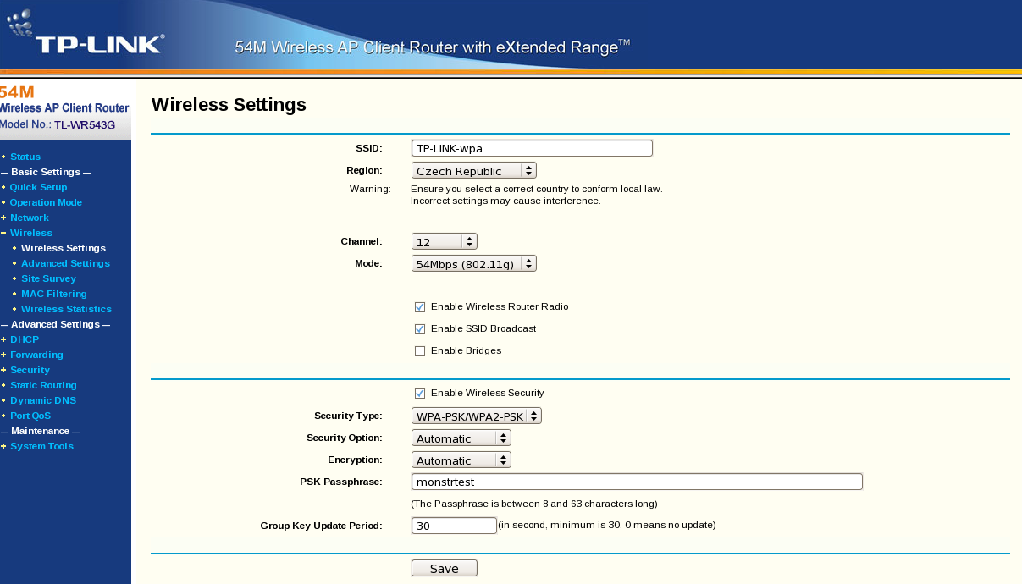Toggle Enable Wireless Security checkbox
The height and width of the screenshot is (584, 1022).
coord(420,394)
